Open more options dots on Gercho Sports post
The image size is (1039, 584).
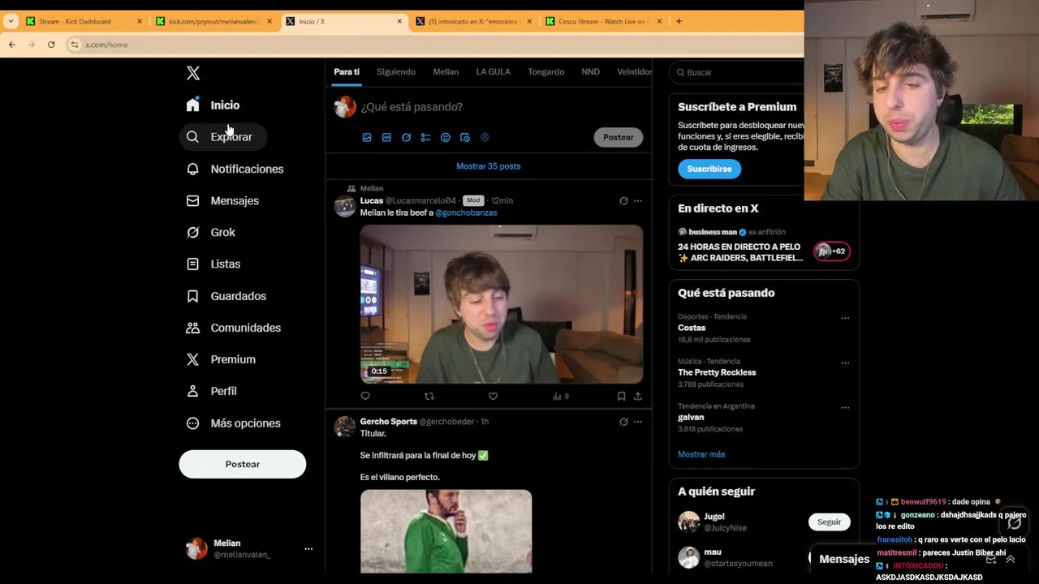[x=638, y=422]
